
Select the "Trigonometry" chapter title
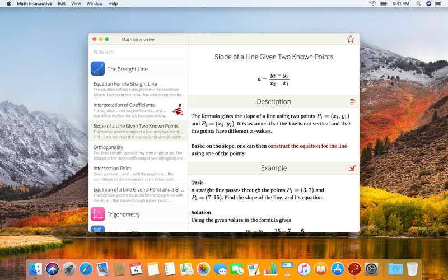pos(123,214)
